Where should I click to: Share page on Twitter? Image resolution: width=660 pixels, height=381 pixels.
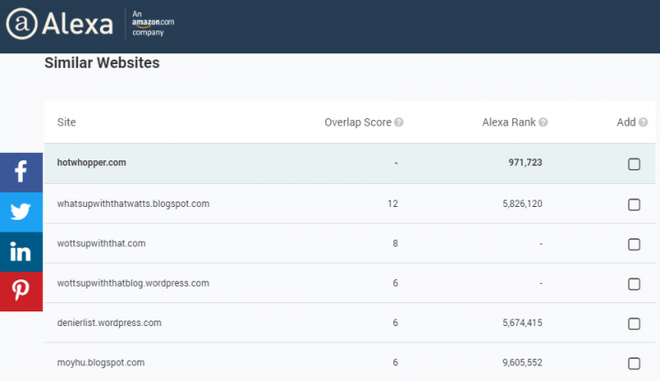tap(21, 212)
